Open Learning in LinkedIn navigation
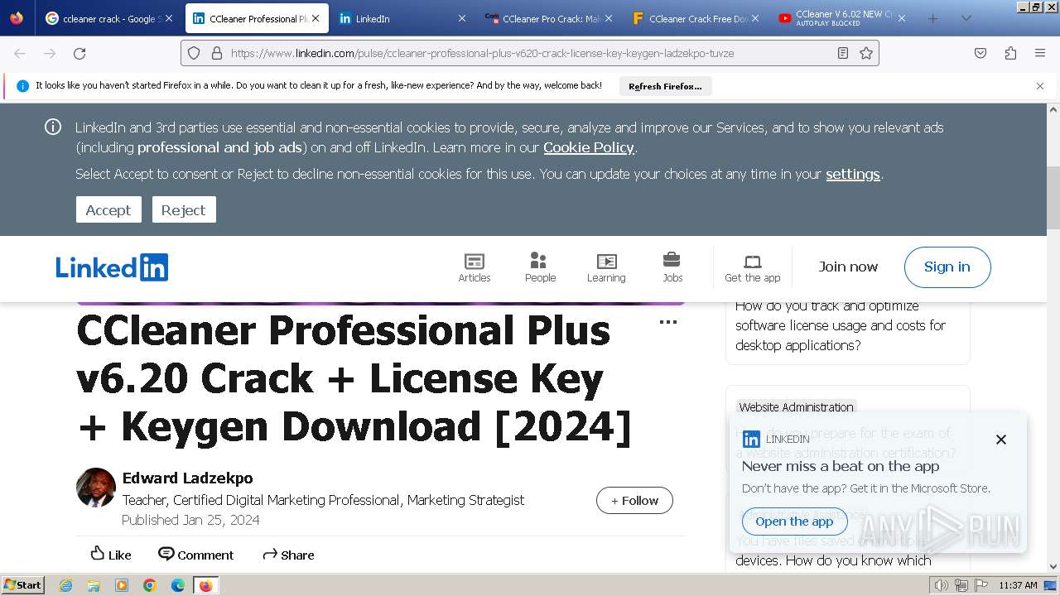This screenshot has width=1060, height=596. pyautogui.click(x=606, y=267)
